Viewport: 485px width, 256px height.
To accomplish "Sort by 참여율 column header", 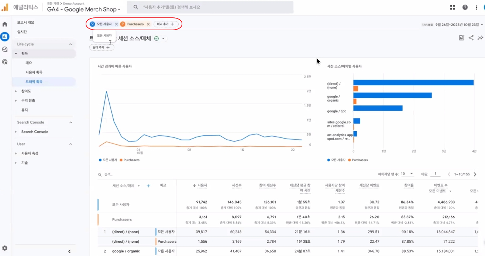I will pyautogui.click(x=409, y=185).
